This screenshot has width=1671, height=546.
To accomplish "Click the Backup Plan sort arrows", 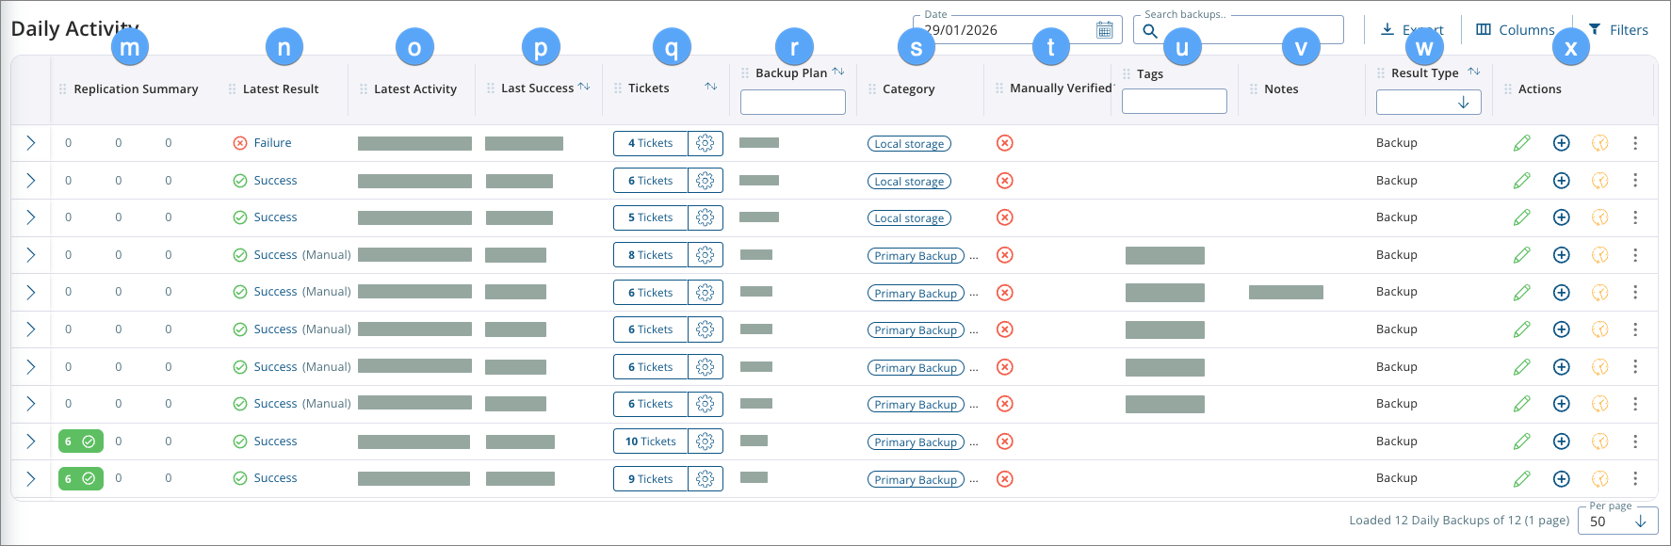I will 838,72.
